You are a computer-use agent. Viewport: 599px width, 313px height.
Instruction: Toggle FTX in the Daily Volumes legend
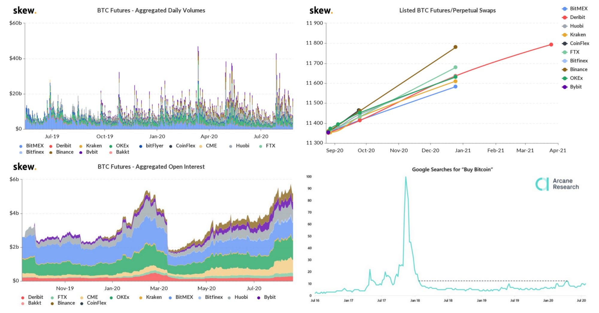[x=267, y=146]
